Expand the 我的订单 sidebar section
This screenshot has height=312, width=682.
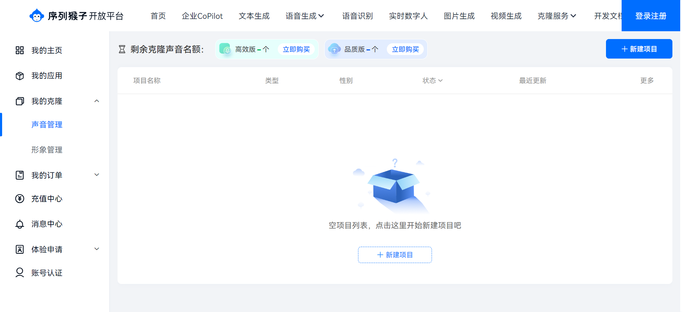coord(97,175)
